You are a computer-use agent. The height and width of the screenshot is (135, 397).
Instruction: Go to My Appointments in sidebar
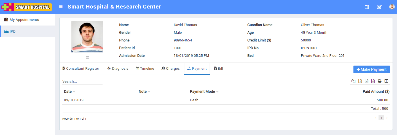pyautogui.click(x=24, y=20)
